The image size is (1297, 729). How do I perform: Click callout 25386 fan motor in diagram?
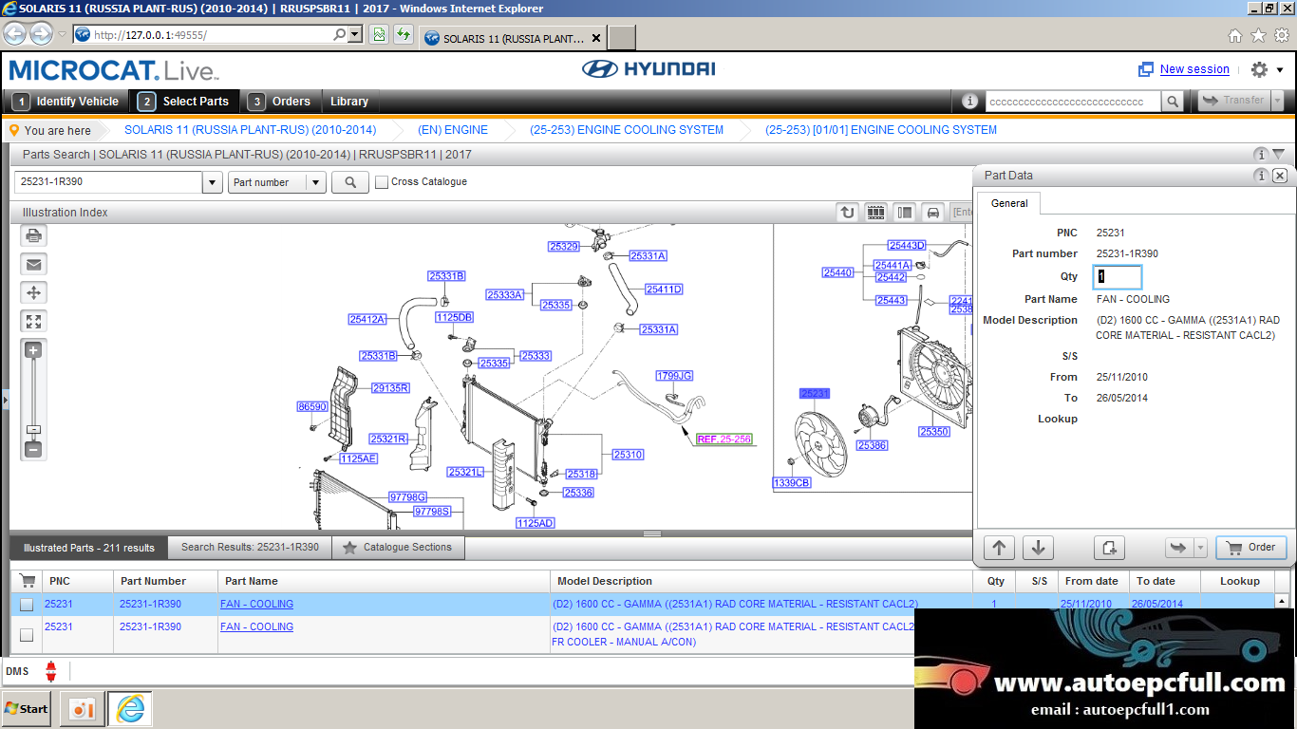click(x=872, y=445)
